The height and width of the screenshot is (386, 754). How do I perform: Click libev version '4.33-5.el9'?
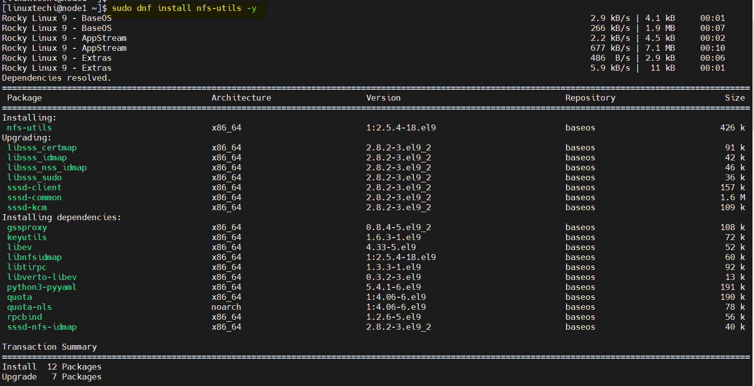click(391, 248)
